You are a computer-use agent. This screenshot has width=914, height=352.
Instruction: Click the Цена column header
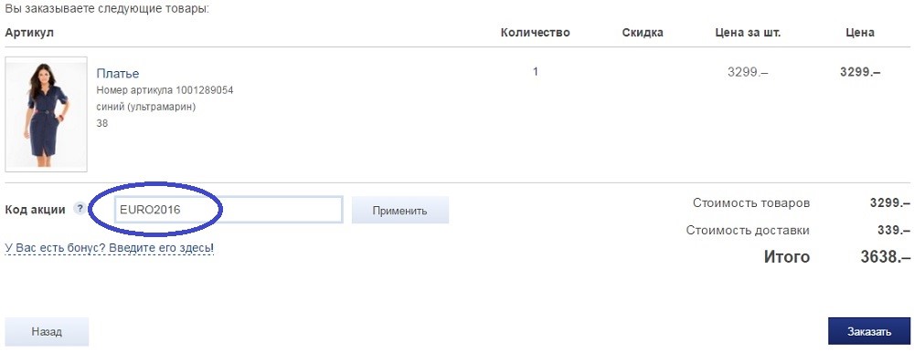(860, 33)
